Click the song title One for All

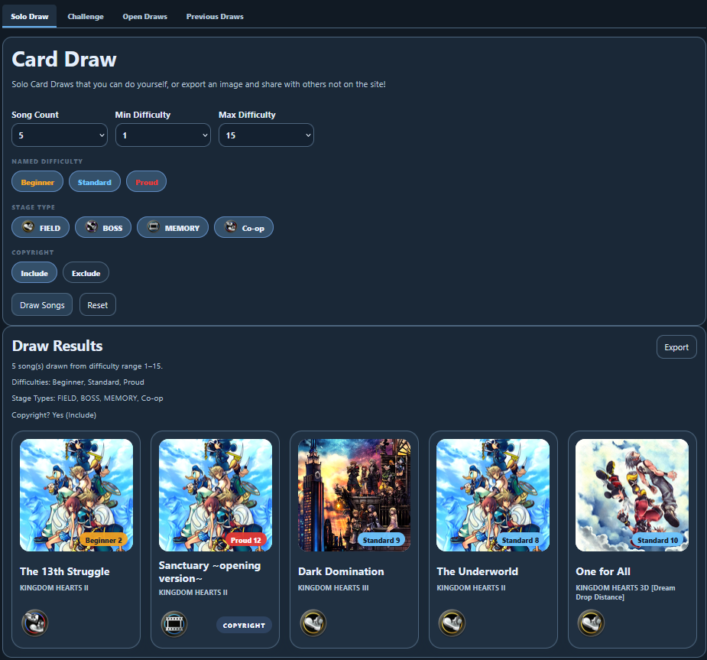[603, 571]
